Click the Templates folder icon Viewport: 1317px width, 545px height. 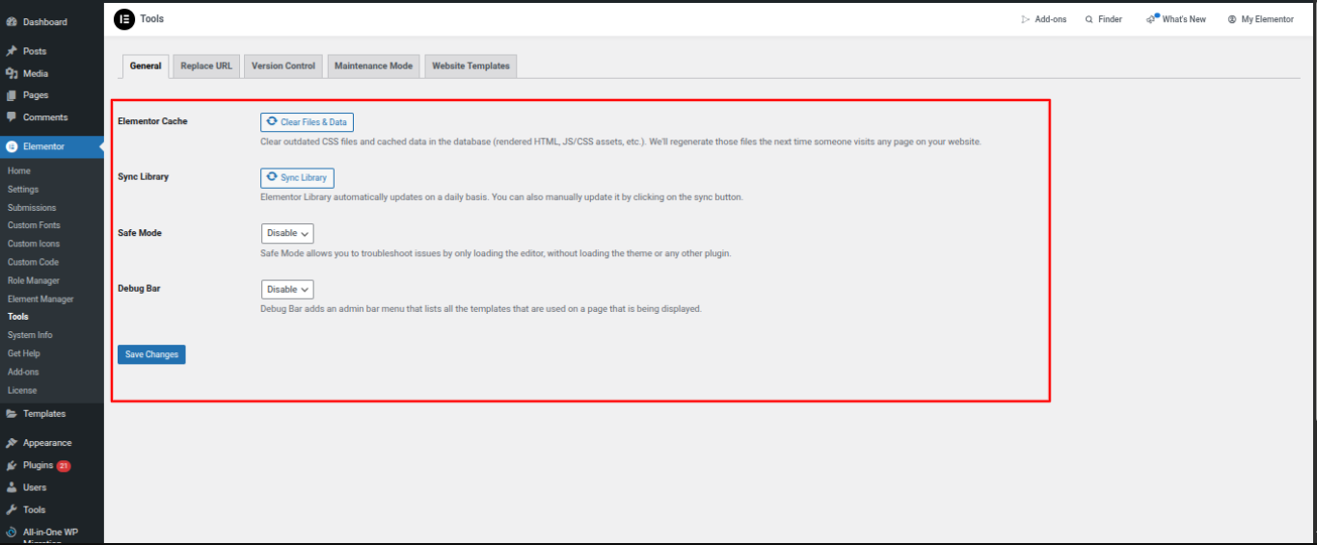[12, 414]
